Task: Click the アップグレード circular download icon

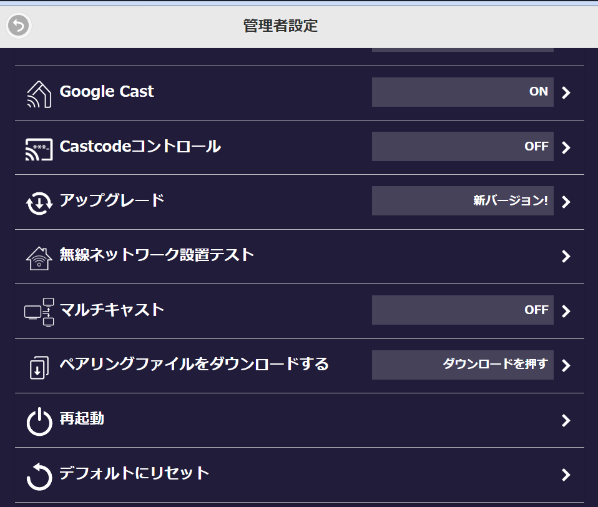Action: pos(39,203)
